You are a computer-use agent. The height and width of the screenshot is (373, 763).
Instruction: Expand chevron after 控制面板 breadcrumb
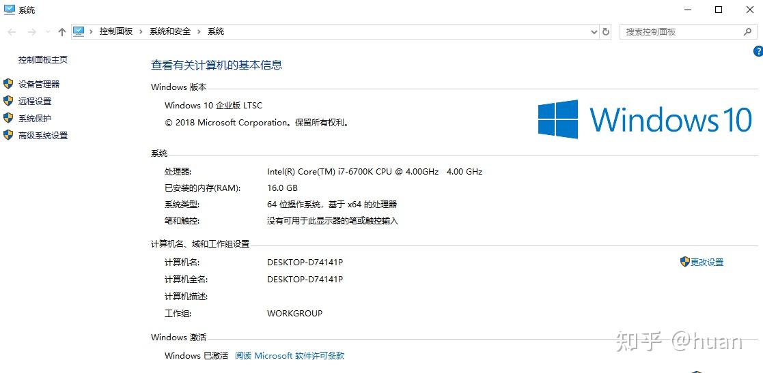(x=141, y=31)
